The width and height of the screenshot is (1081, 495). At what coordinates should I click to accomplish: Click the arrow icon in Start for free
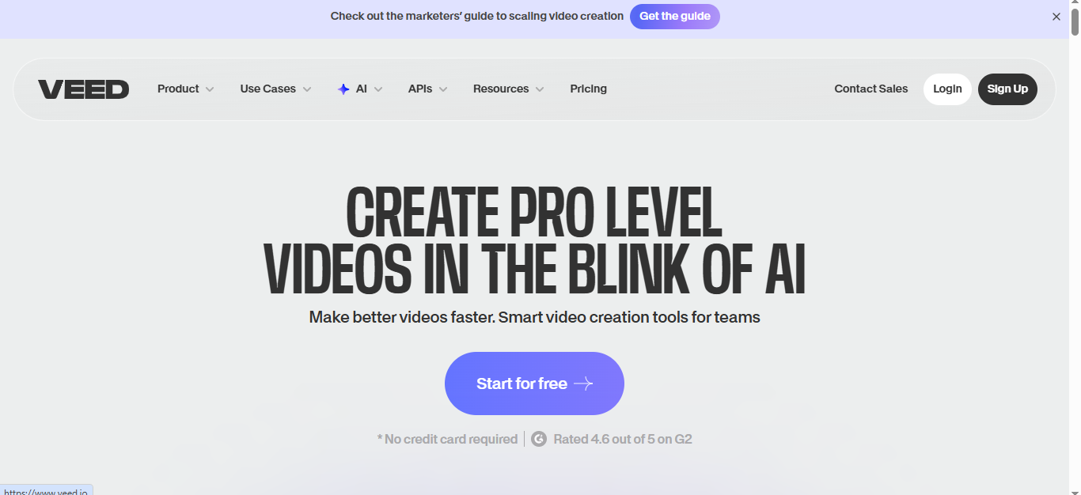point(583,384)
